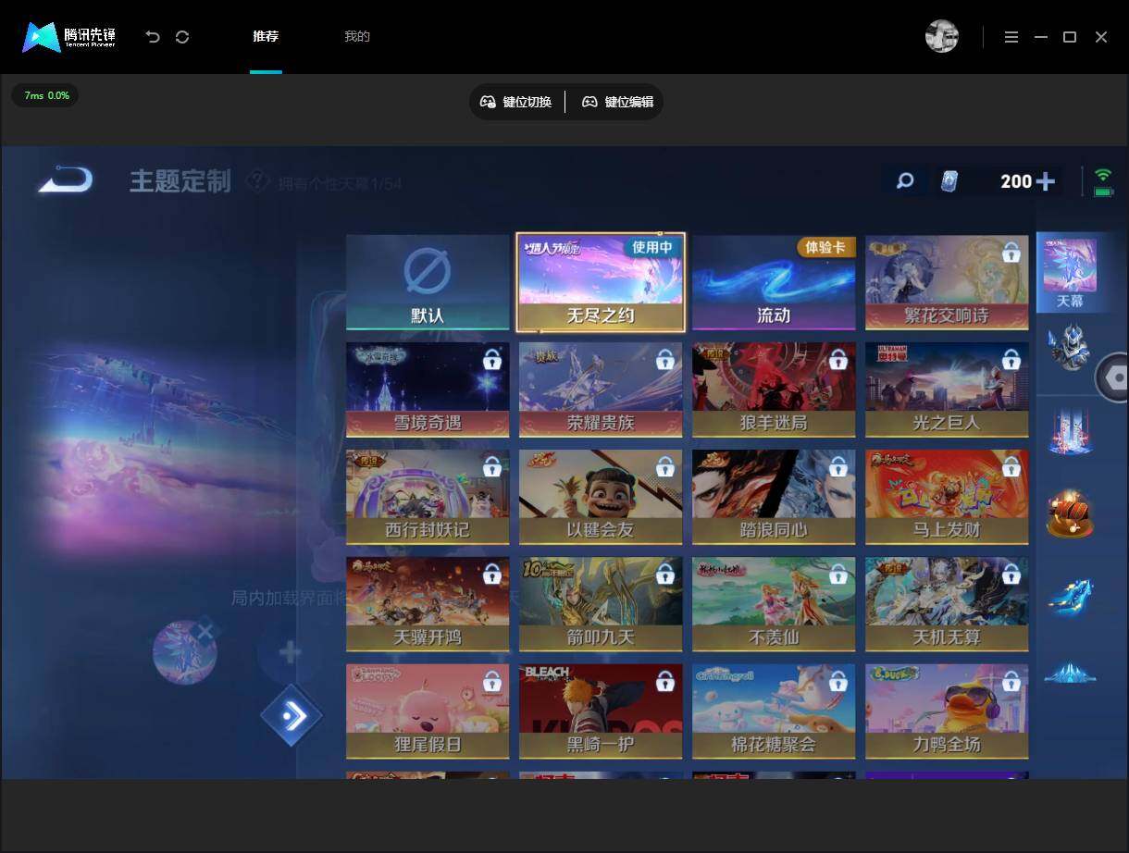Switch to the 我的 tab
The height and width of the screenshot is (853, 1129).
coord(357,37)
